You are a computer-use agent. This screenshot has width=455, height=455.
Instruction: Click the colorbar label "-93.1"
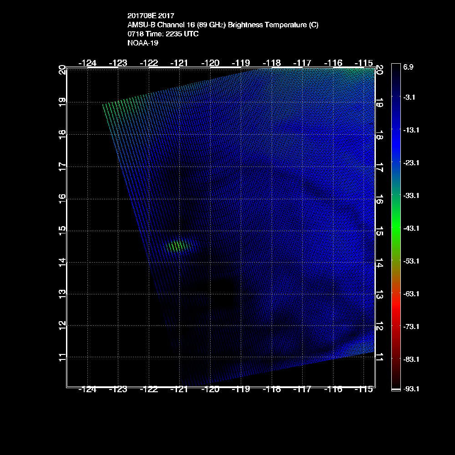(411, 389)
